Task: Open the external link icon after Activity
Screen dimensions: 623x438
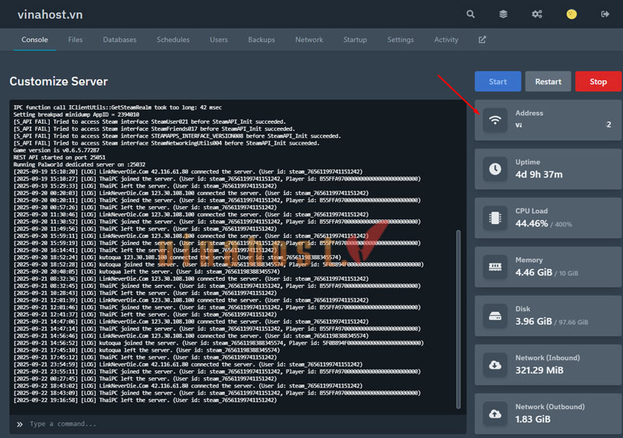Action: coord(482,40)
